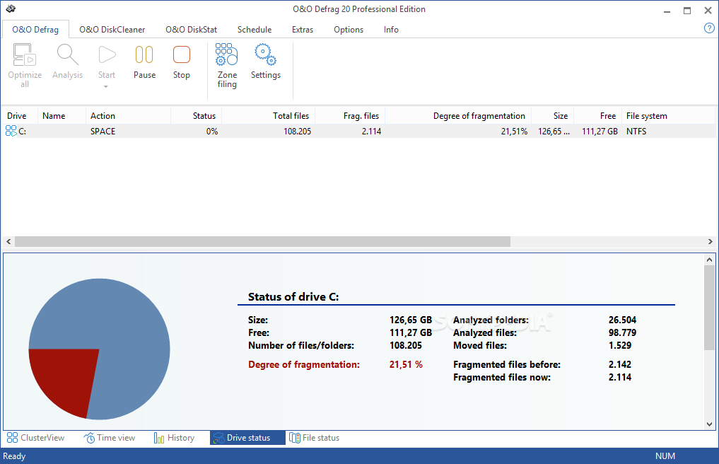Click the Status of drive C: heading
This screenshot has width=719, height=464.
pyautogui.click(x=293, y=296)
